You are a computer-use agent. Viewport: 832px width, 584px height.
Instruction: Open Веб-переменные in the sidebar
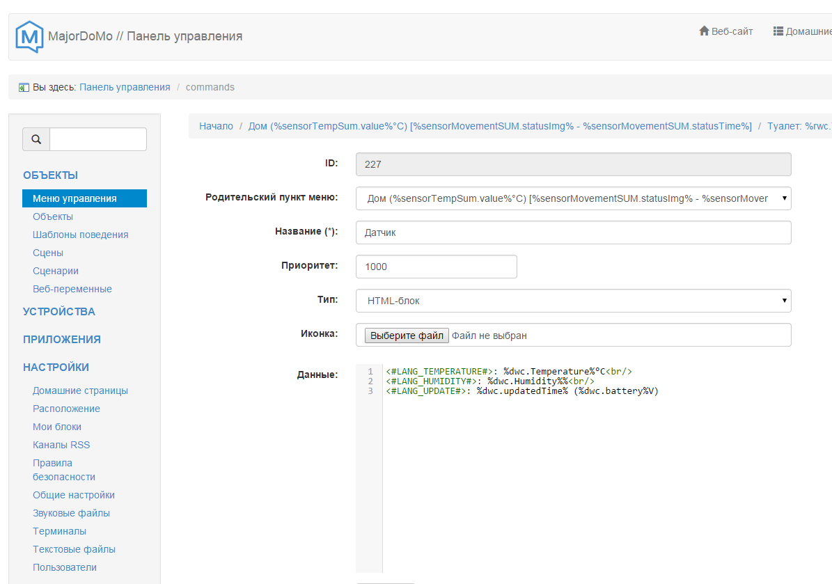click(x=72, y=289)
